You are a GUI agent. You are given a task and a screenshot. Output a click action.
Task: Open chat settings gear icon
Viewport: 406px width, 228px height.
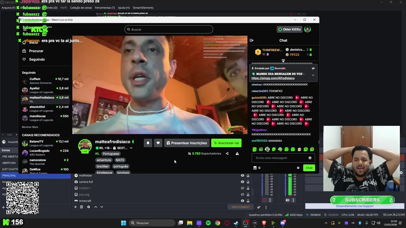(298, 168)
